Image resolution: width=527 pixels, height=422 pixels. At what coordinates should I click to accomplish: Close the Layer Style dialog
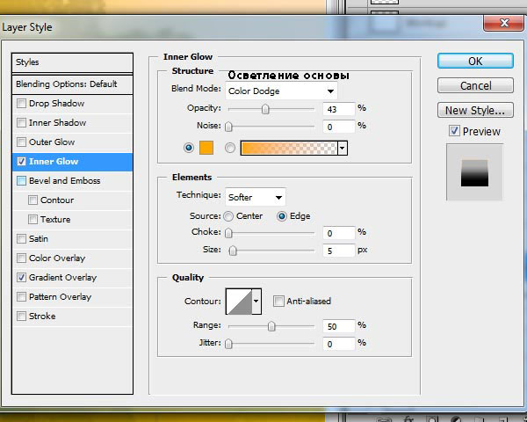pyautogui.click(x=504, y=23)
